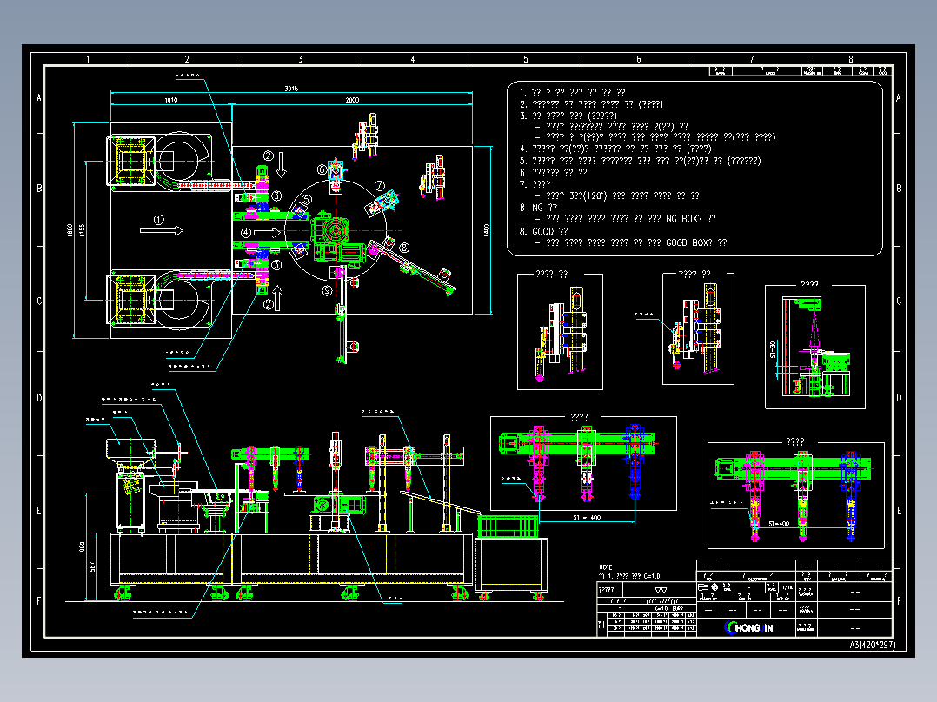Click the C=1.0 note above the title block
Viewport: 937px width, 702px height.
[x=652, y=577]
